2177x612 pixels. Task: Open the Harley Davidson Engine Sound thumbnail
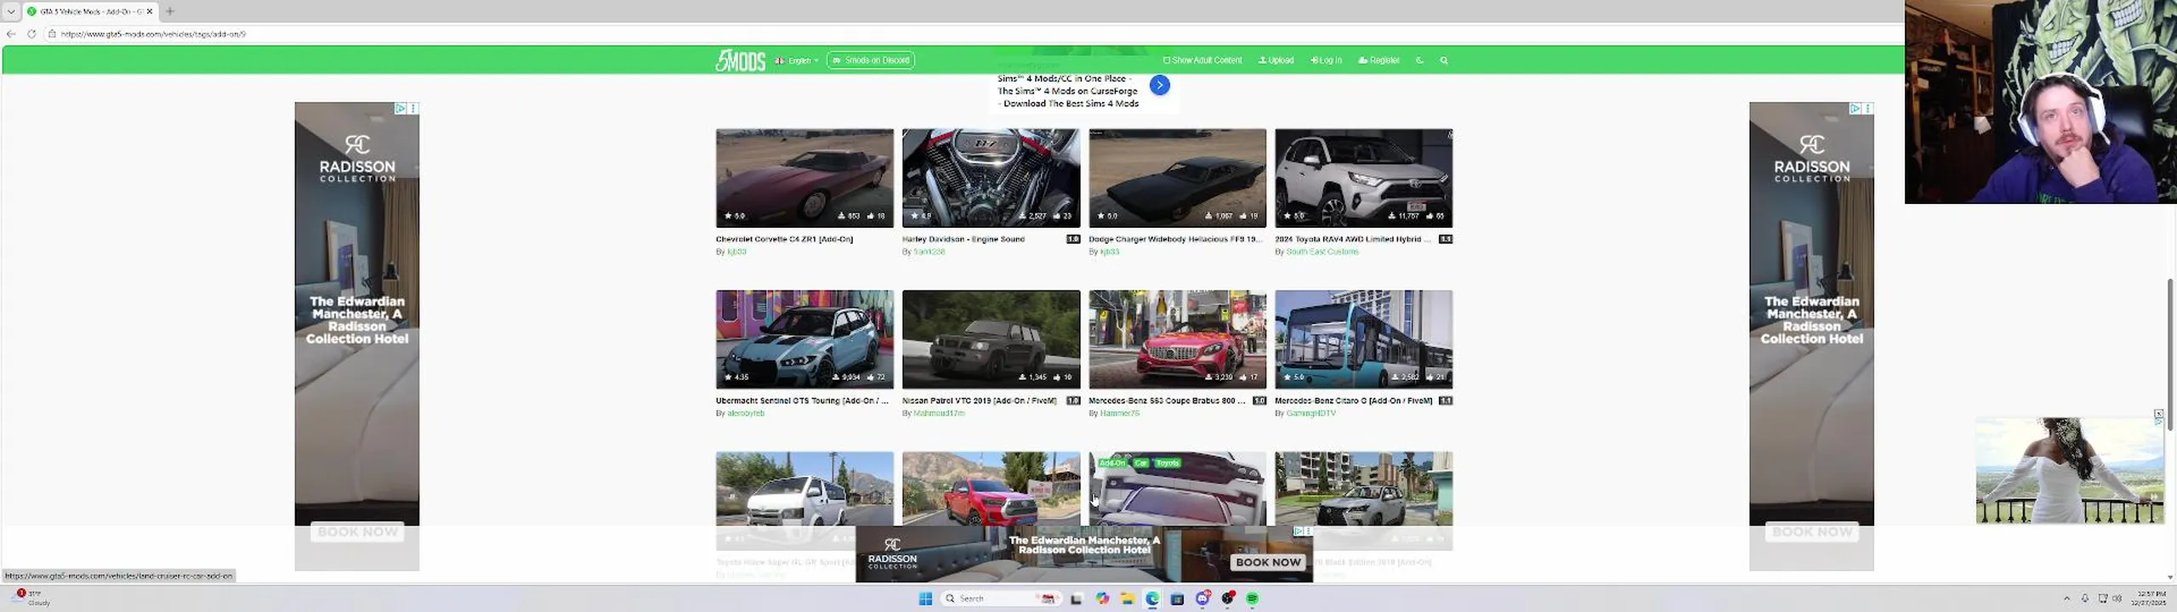991,178
